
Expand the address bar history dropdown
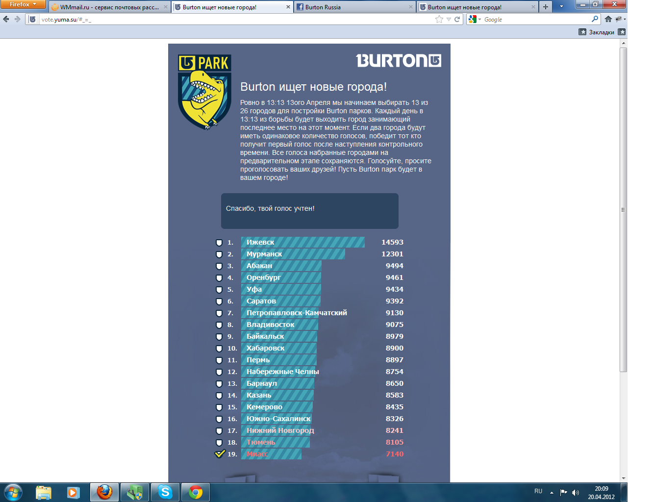449,19
